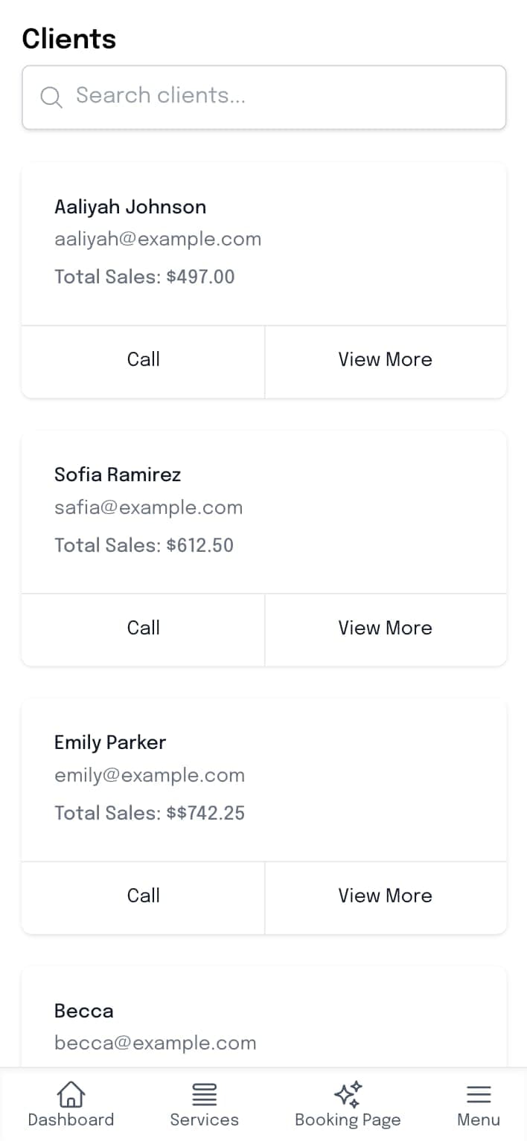Call Sofia Ramirez

pyautogui.click(x=143, y=629)
